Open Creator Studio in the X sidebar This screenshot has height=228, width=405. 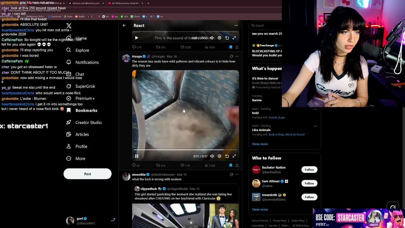pos(84,123)
